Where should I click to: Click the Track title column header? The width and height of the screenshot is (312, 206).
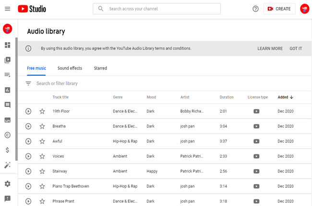(60, 97)
